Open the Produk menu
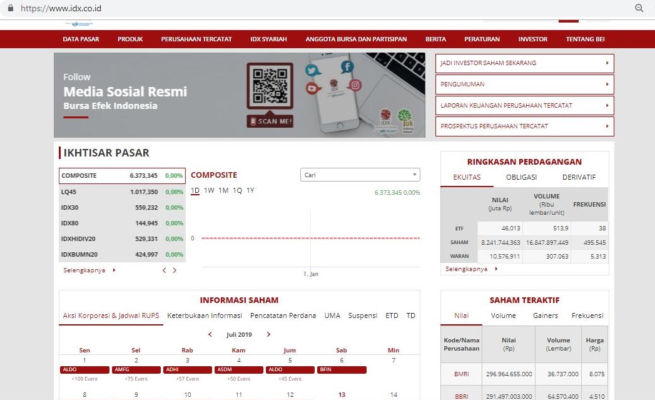 point(130,39)
